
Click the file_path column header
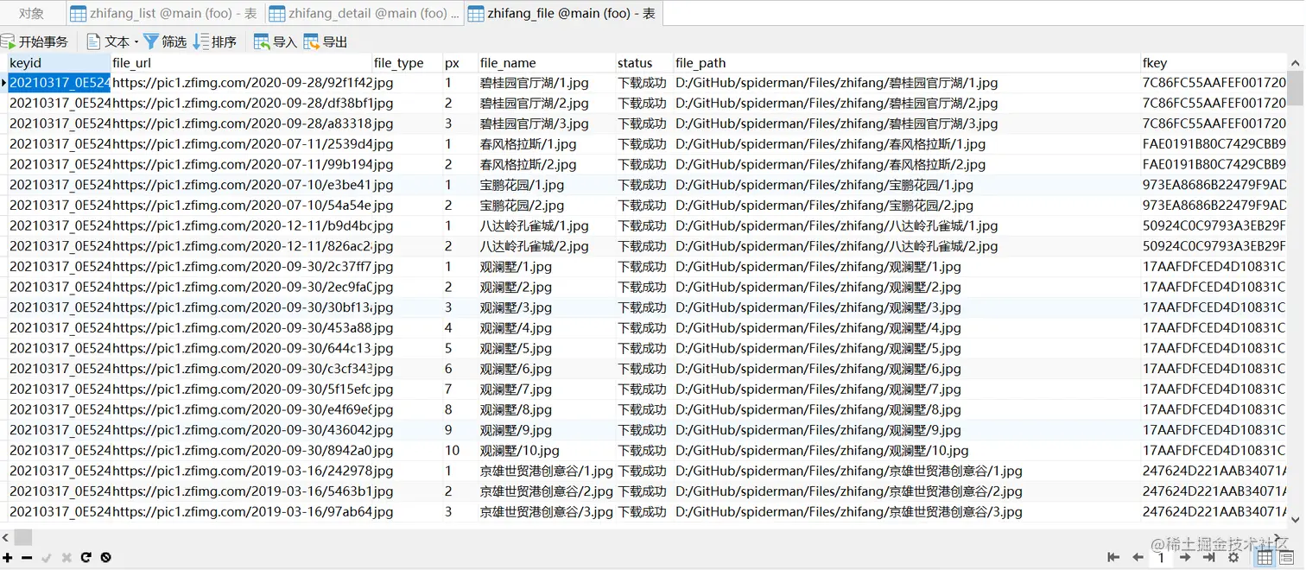point(907,63)
